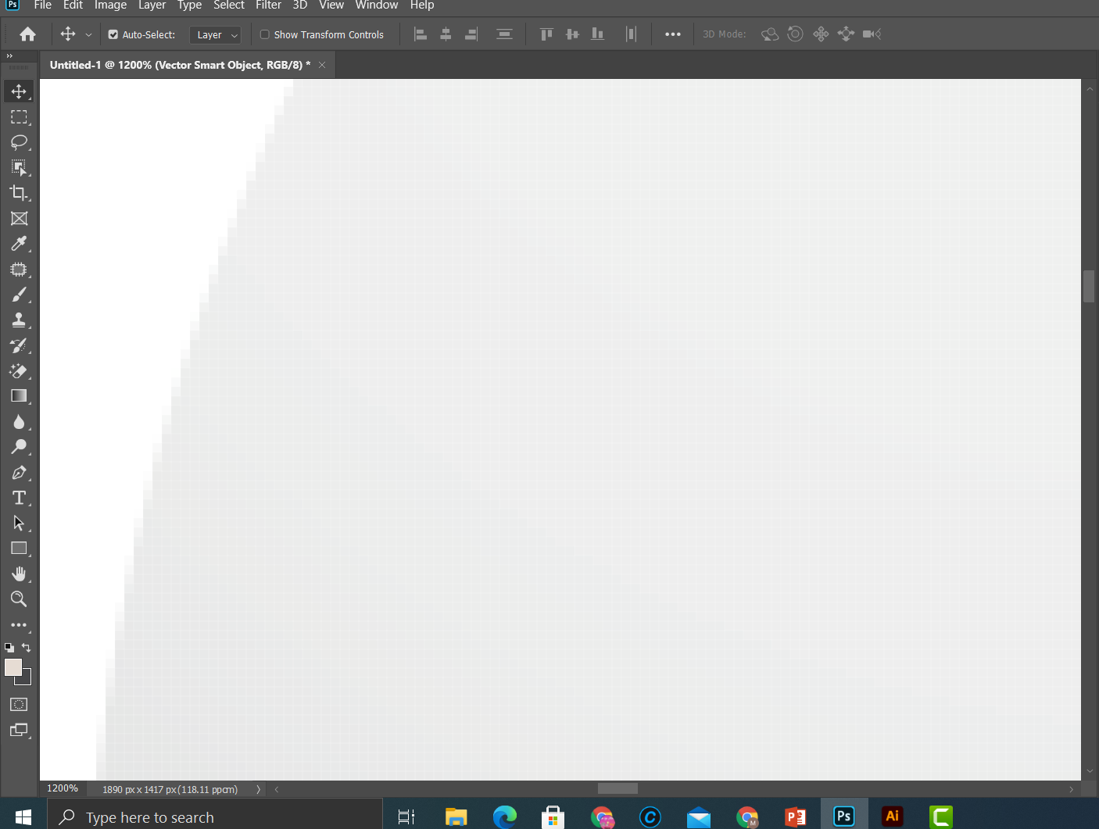Select the Move tool in the toolbar

click(x=19, y=91)
